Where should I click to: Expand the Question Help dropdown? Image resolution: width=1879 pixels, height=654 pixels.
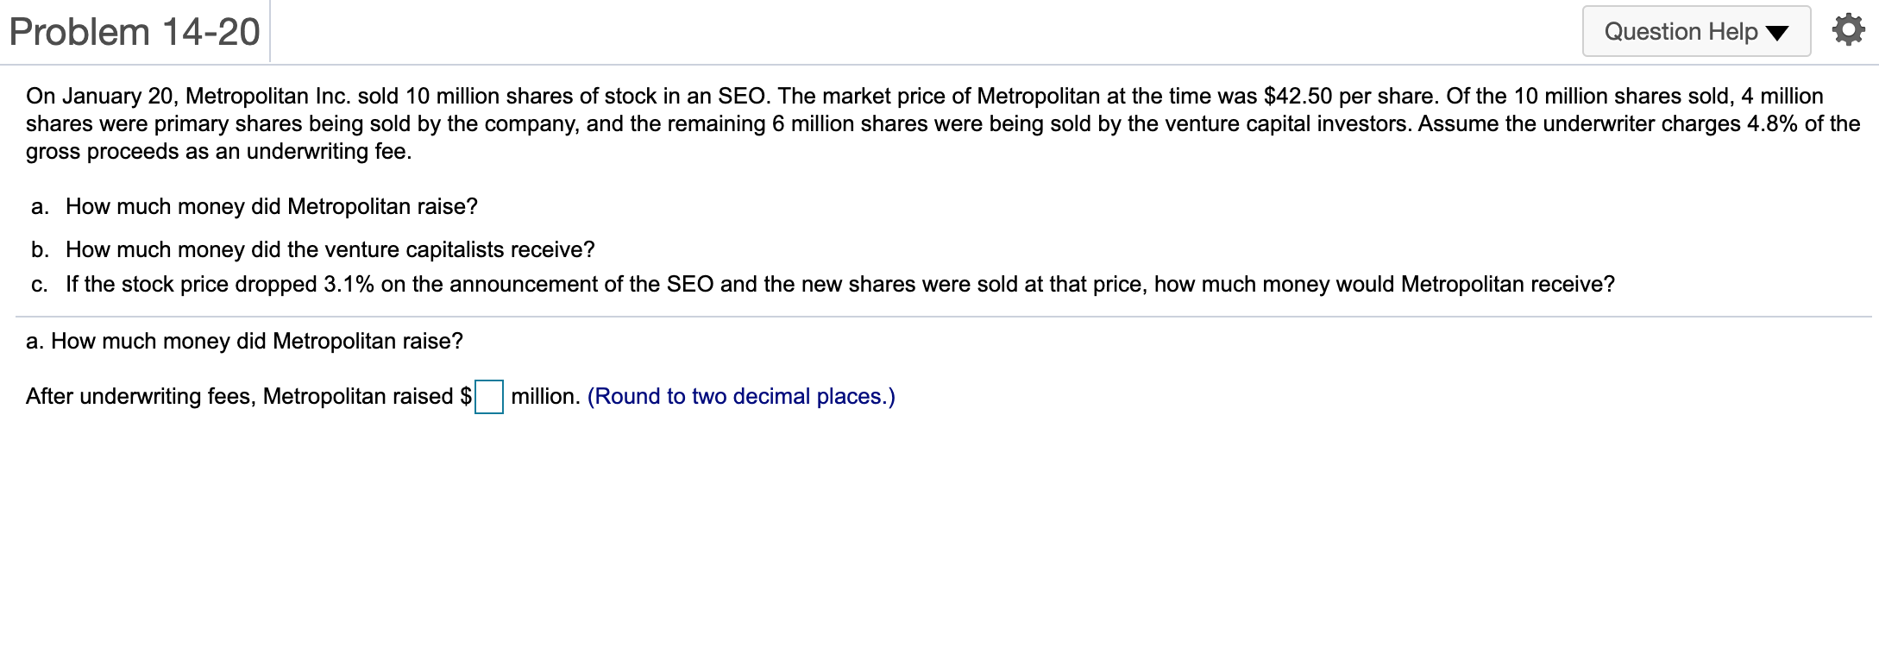pyautogui.click(x=1695, y=32)
